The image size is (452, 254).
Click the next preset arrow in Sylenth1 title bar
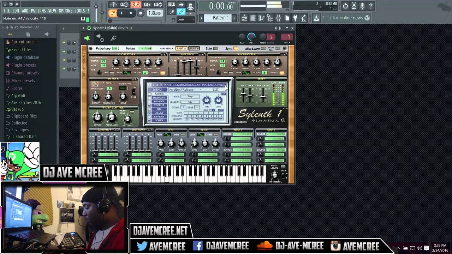[280, 28]
